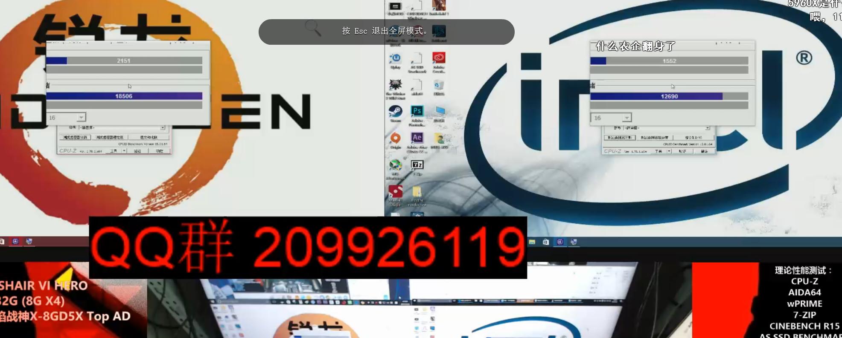
Task: Click the OK button in Intel CPU-Z
Action: (x=704, y=151)
